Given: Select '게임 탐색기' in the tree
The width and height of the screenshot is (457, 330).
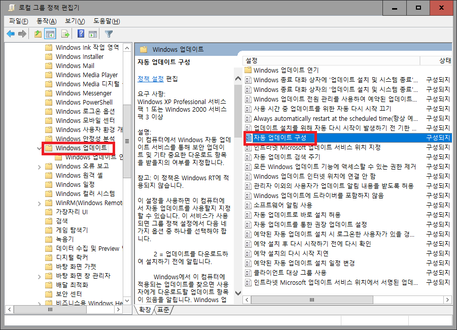Looking at the screenshot, I should pos(72,230).
